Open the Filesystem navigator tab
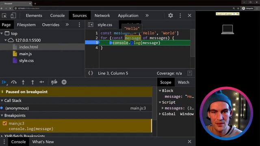 pyautogui.click(x=26, y=25)
